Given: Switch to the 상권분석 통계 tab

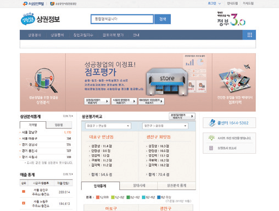Looking at the screenshot, I should pos(176,186).
